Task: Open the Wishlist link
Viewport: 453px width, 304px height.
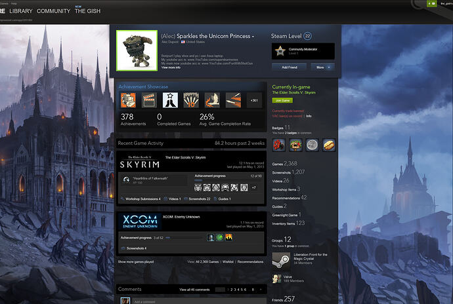Action: tap(228, 262)
